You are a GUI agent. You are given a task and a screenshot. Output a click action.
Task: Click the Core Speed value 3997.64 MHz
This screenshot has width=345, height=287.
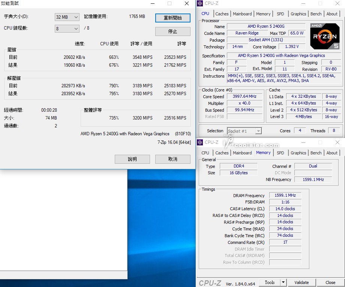click(244, 96)
